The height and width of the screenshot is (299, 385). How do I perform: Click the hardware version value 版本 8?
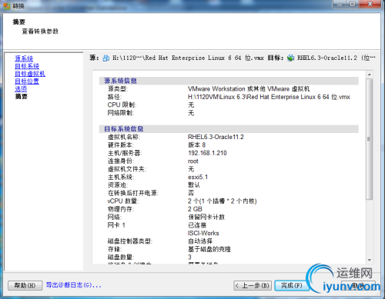(196, 145)
